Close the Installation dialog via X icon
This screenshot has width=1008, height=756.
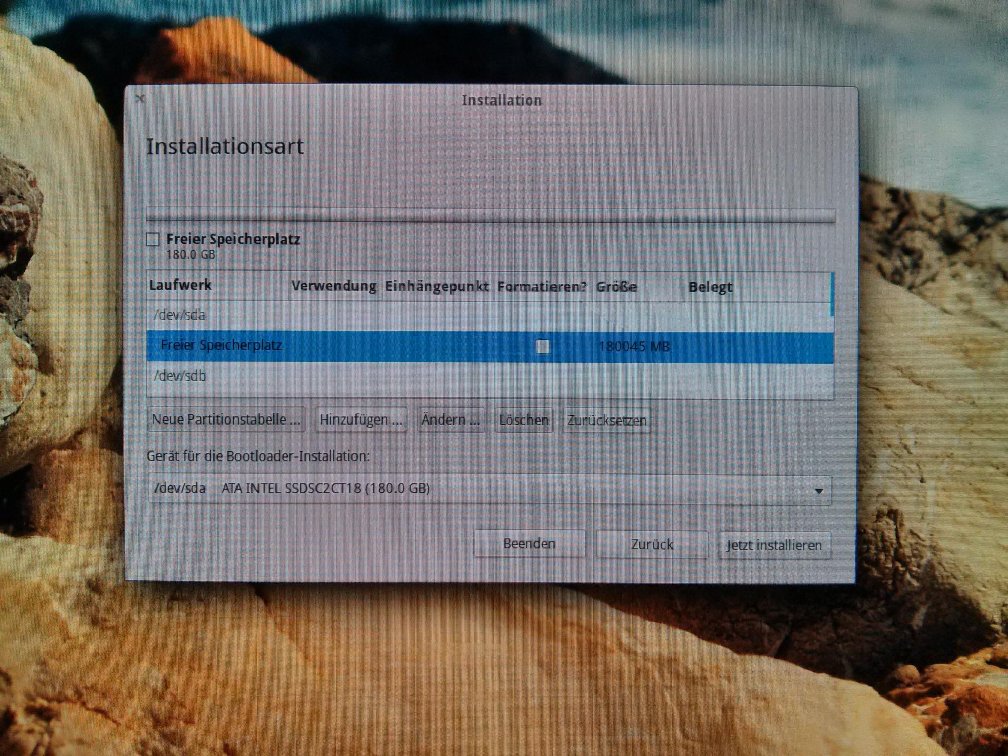click(x=140, y=98)
